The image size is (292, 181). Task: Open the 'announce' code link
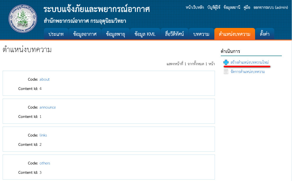(48, 107)
